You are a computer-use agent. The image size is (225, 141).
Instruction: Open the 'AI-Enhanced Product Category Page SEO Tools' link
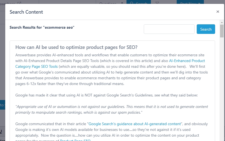[110, 64]
